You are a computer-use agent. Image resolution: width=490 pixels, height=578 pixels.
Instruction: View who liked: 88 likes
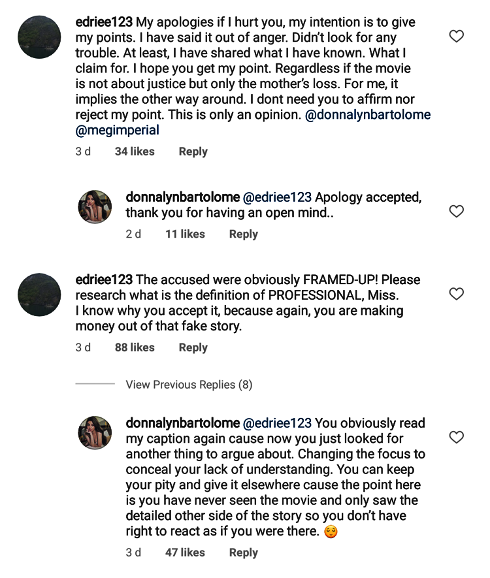135,347
